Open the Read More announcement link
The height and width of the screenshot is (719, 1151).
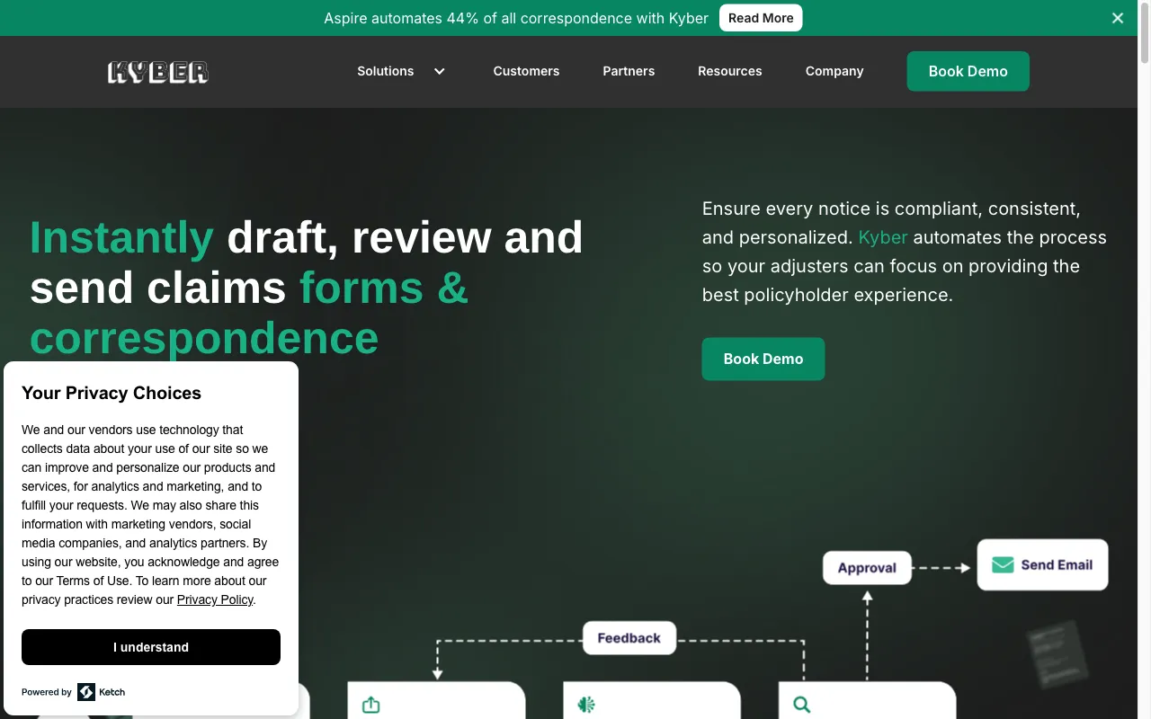761,18
